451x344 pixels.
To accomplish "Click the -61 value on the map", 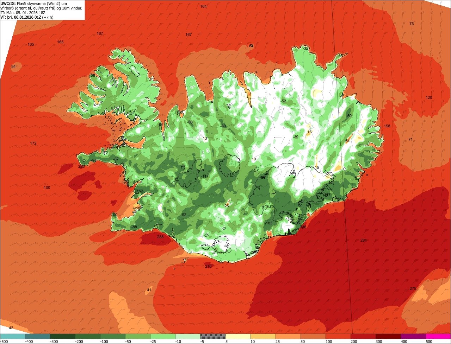I will 160,125.
